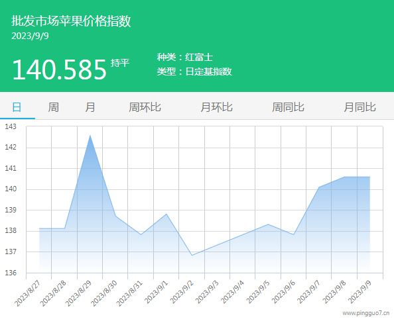Click the 类型：日定基指数 label

194,71
